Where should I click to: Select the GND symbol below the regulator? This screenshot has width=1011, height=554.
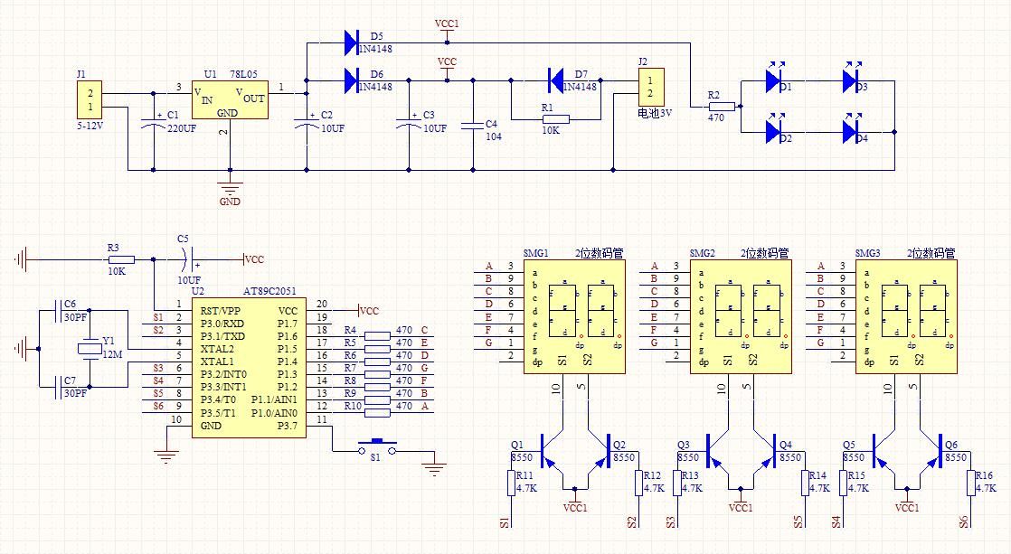[230, 189]
